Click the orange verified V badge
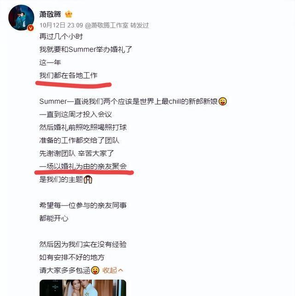Screen dimensions: 295x296 point(31,28)
